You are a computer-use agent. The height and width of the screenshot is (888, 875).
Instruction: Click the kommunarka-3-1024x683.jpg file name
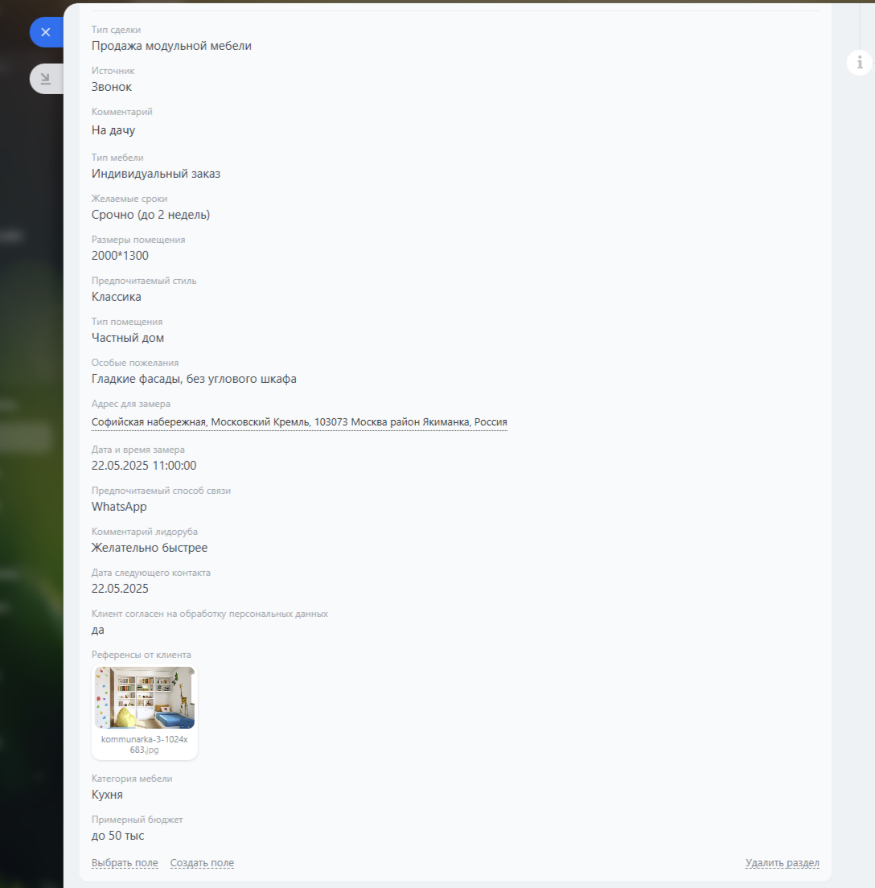(x=145, y=744)
